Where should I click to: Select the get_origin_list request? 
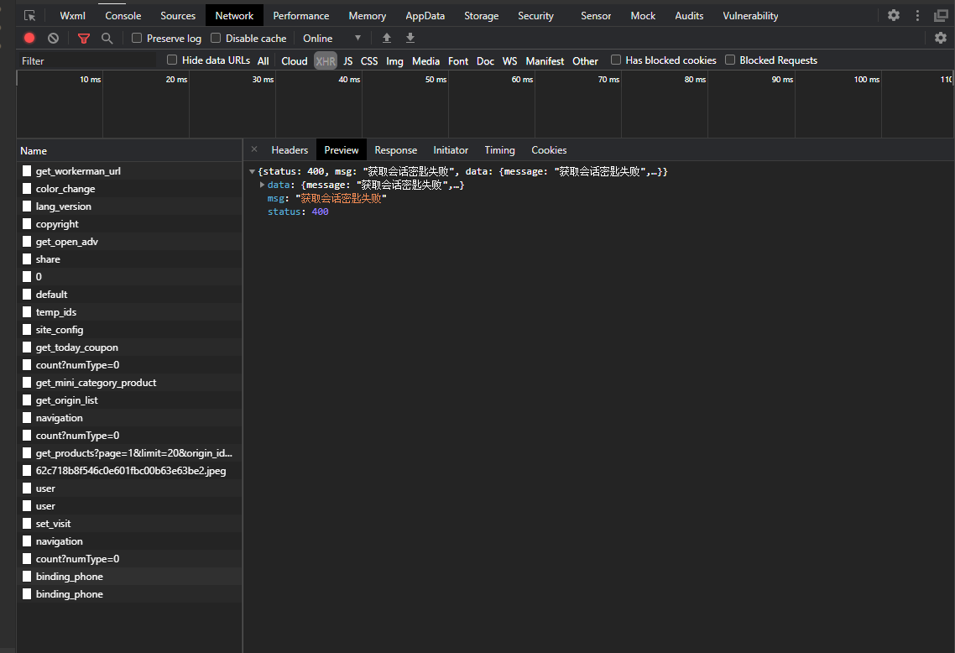(x=129, y=400)
